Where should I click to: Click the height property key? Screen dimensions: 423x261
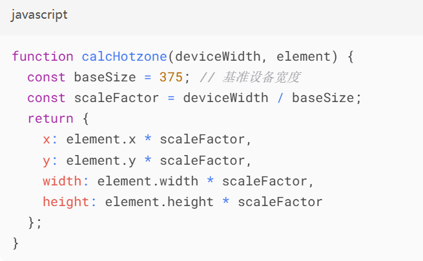pyautogui.click(x=66, y=202)
